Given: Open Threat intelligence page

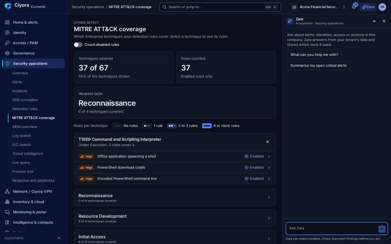Looking at the screenshot, I should pyautogui.click(x=28, y=154).
